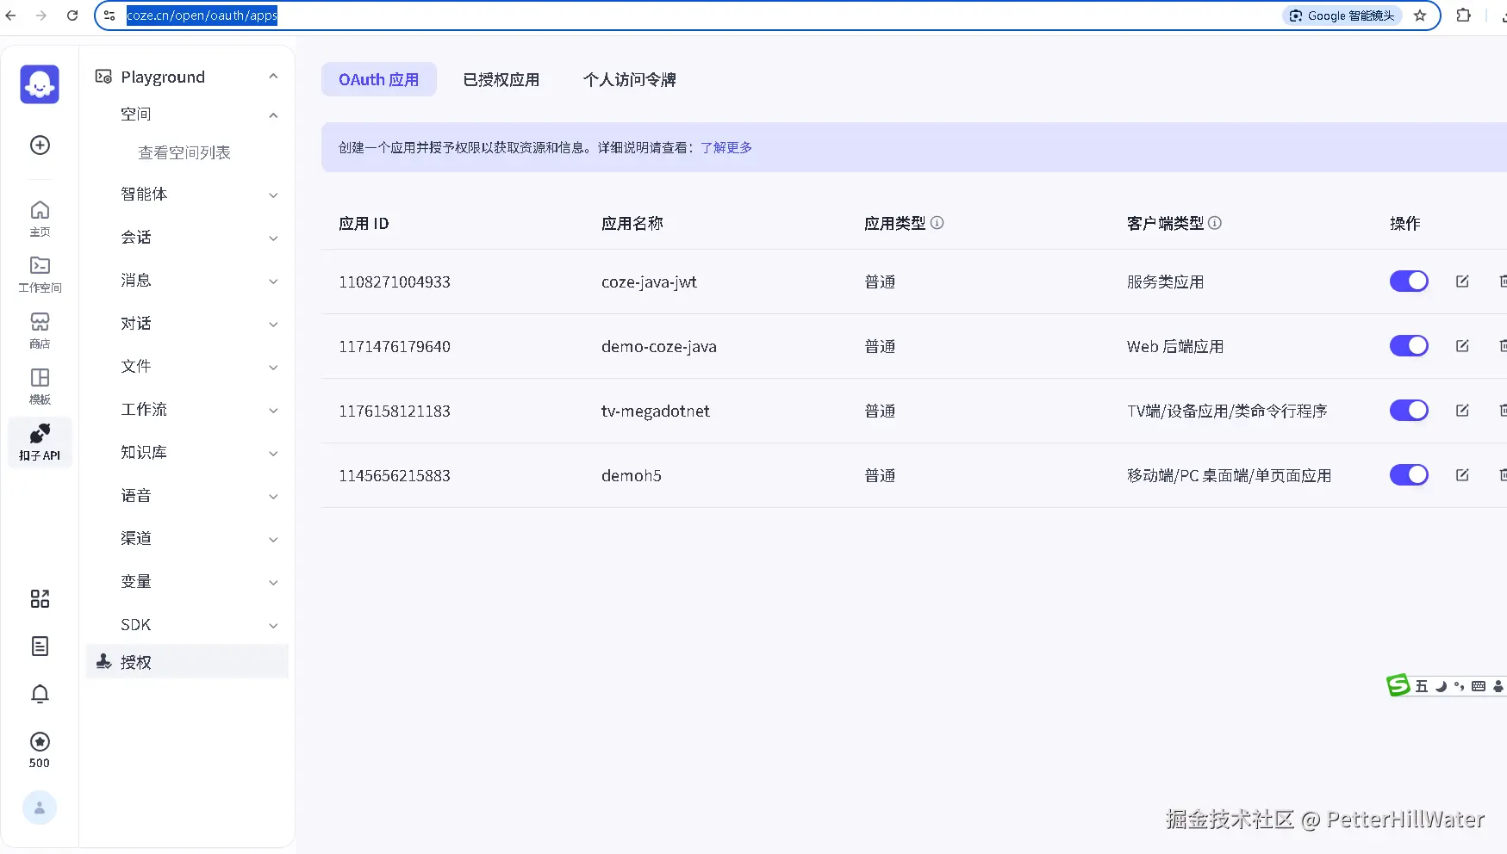
Task: Open notifications bell icon
Action: 40,694
